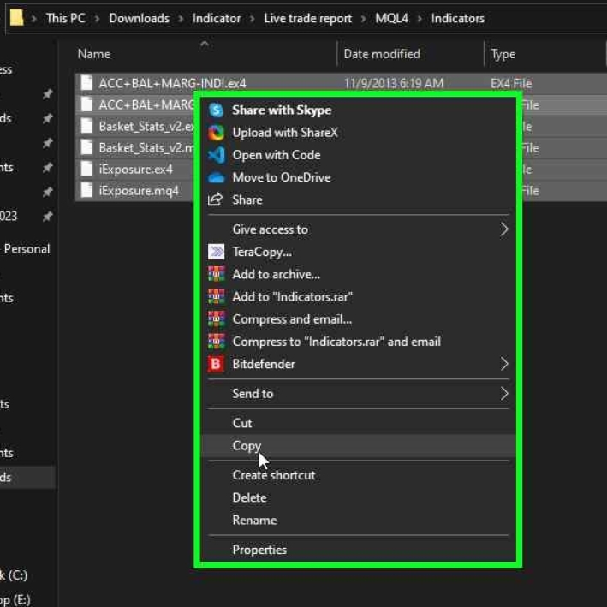607x607 pixels.
Task: Expand the Bitdefender submenu arrow
Action: pyautogui.click(x=504, y=364)
